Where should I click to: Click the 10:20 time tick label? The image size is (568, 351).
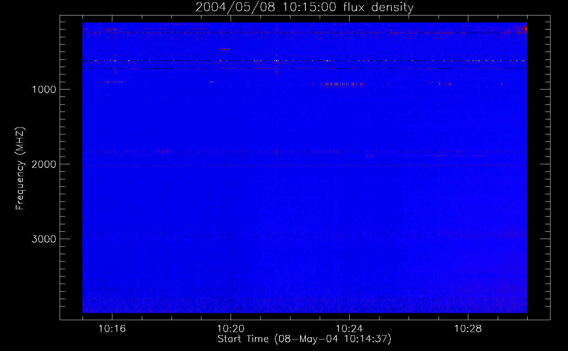click(231, 329)
